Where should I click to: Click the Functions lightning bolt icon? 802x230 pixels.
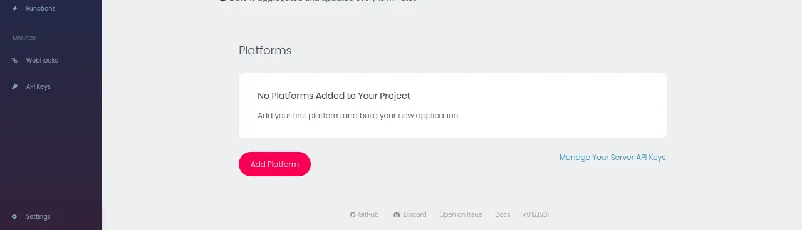click(14, 9)
